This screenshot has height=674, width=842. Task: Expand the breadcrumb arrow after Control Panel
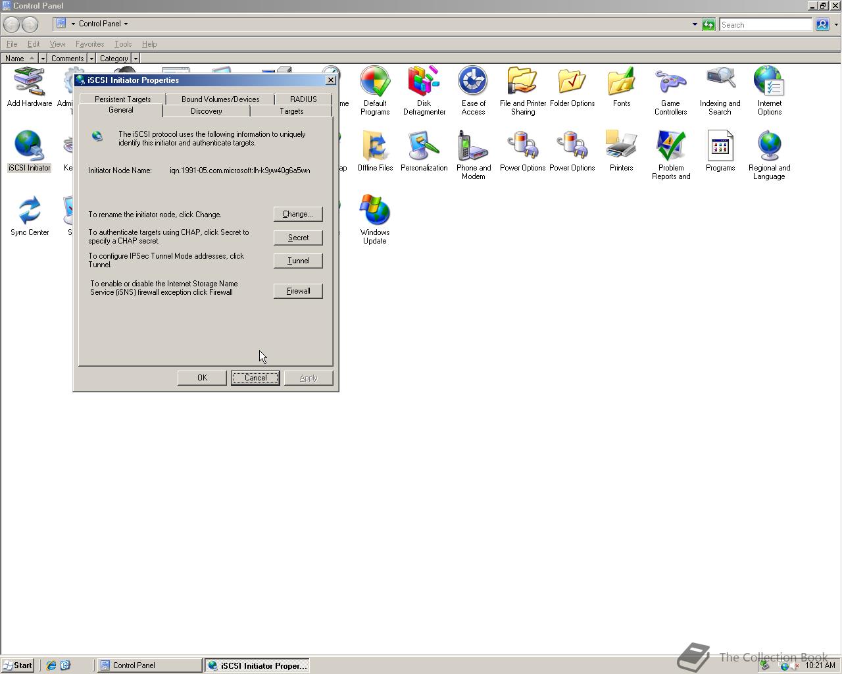pyautogui.click(x=126, y=24)
